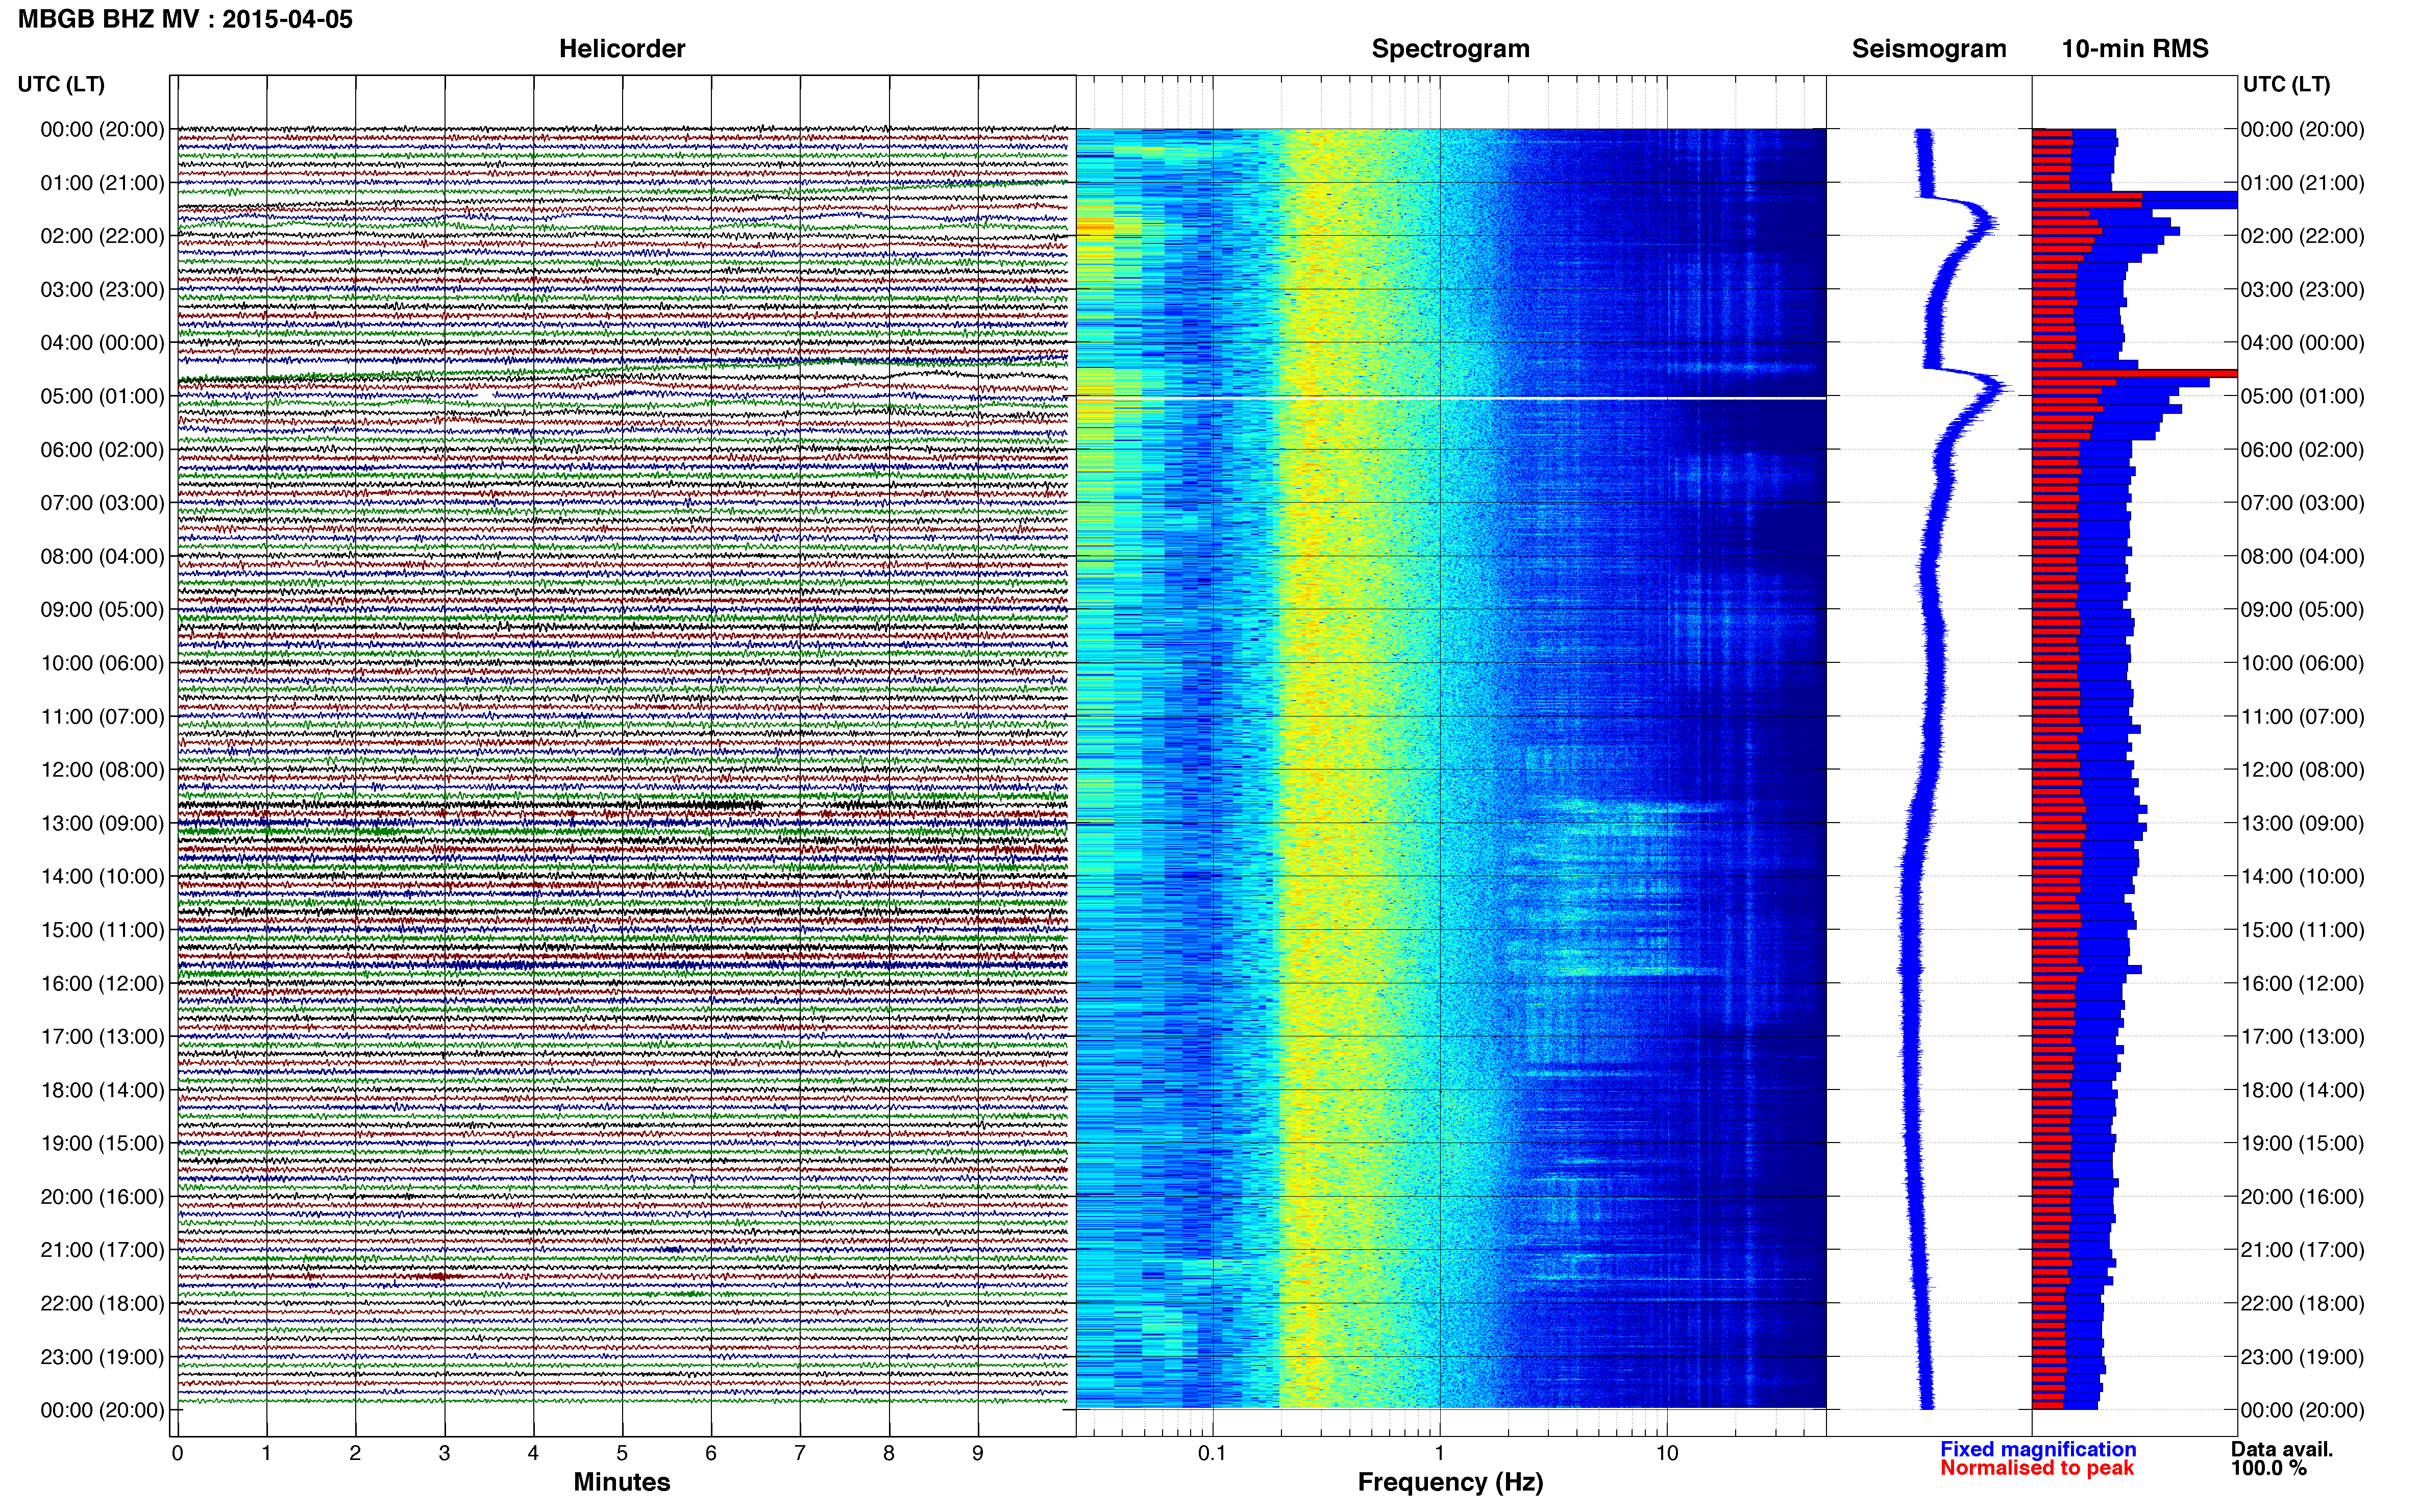Click the 10-min RMS panel heading

[2135, 49]
